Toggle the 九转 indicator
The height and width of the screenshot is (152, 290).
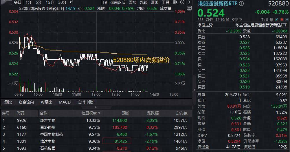(143, 2)
